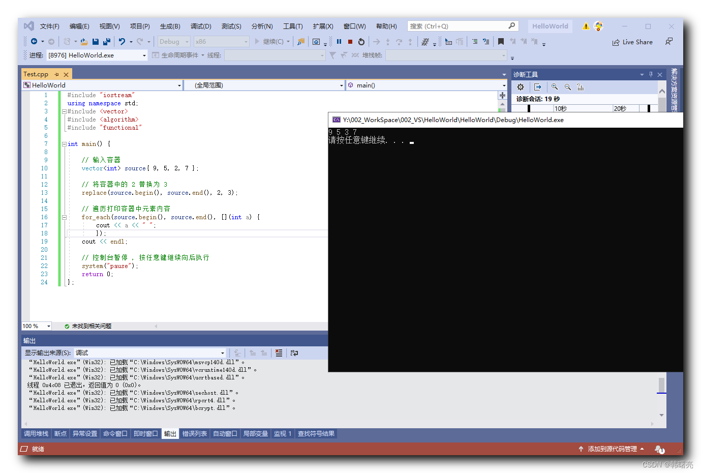
Task: Open diagnostic tools settings gear
Action: click(521, 87)
